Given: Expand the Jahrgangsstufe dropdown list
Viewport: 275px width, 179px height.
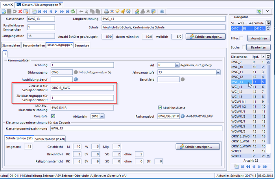Looking at the screenshot, I should click(218, 72).
